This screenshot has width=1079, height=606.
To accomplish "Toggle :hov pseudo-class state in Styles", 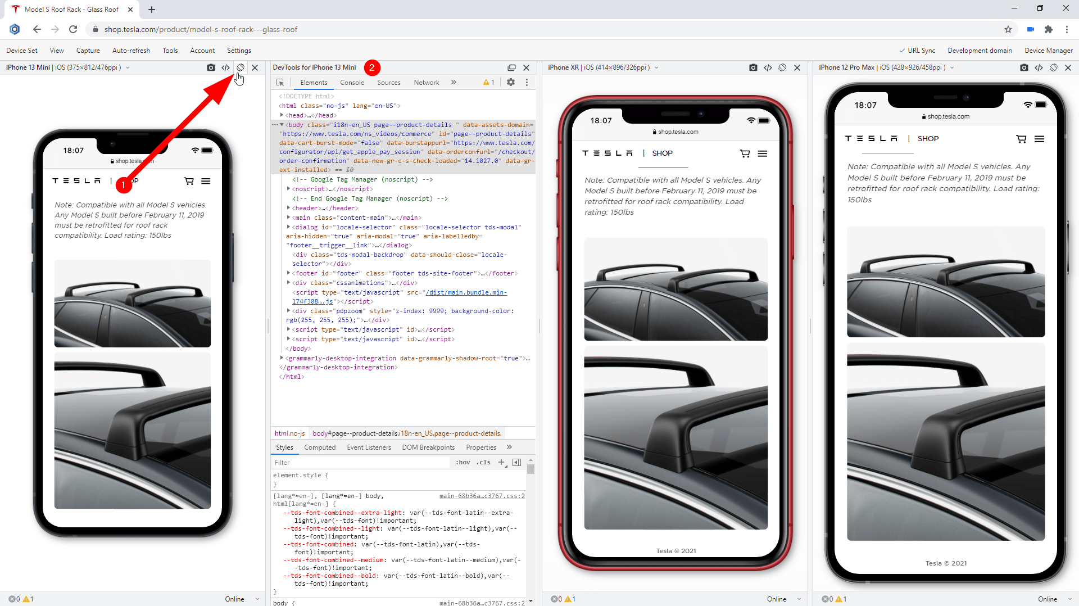I will [x=463, y=462].
